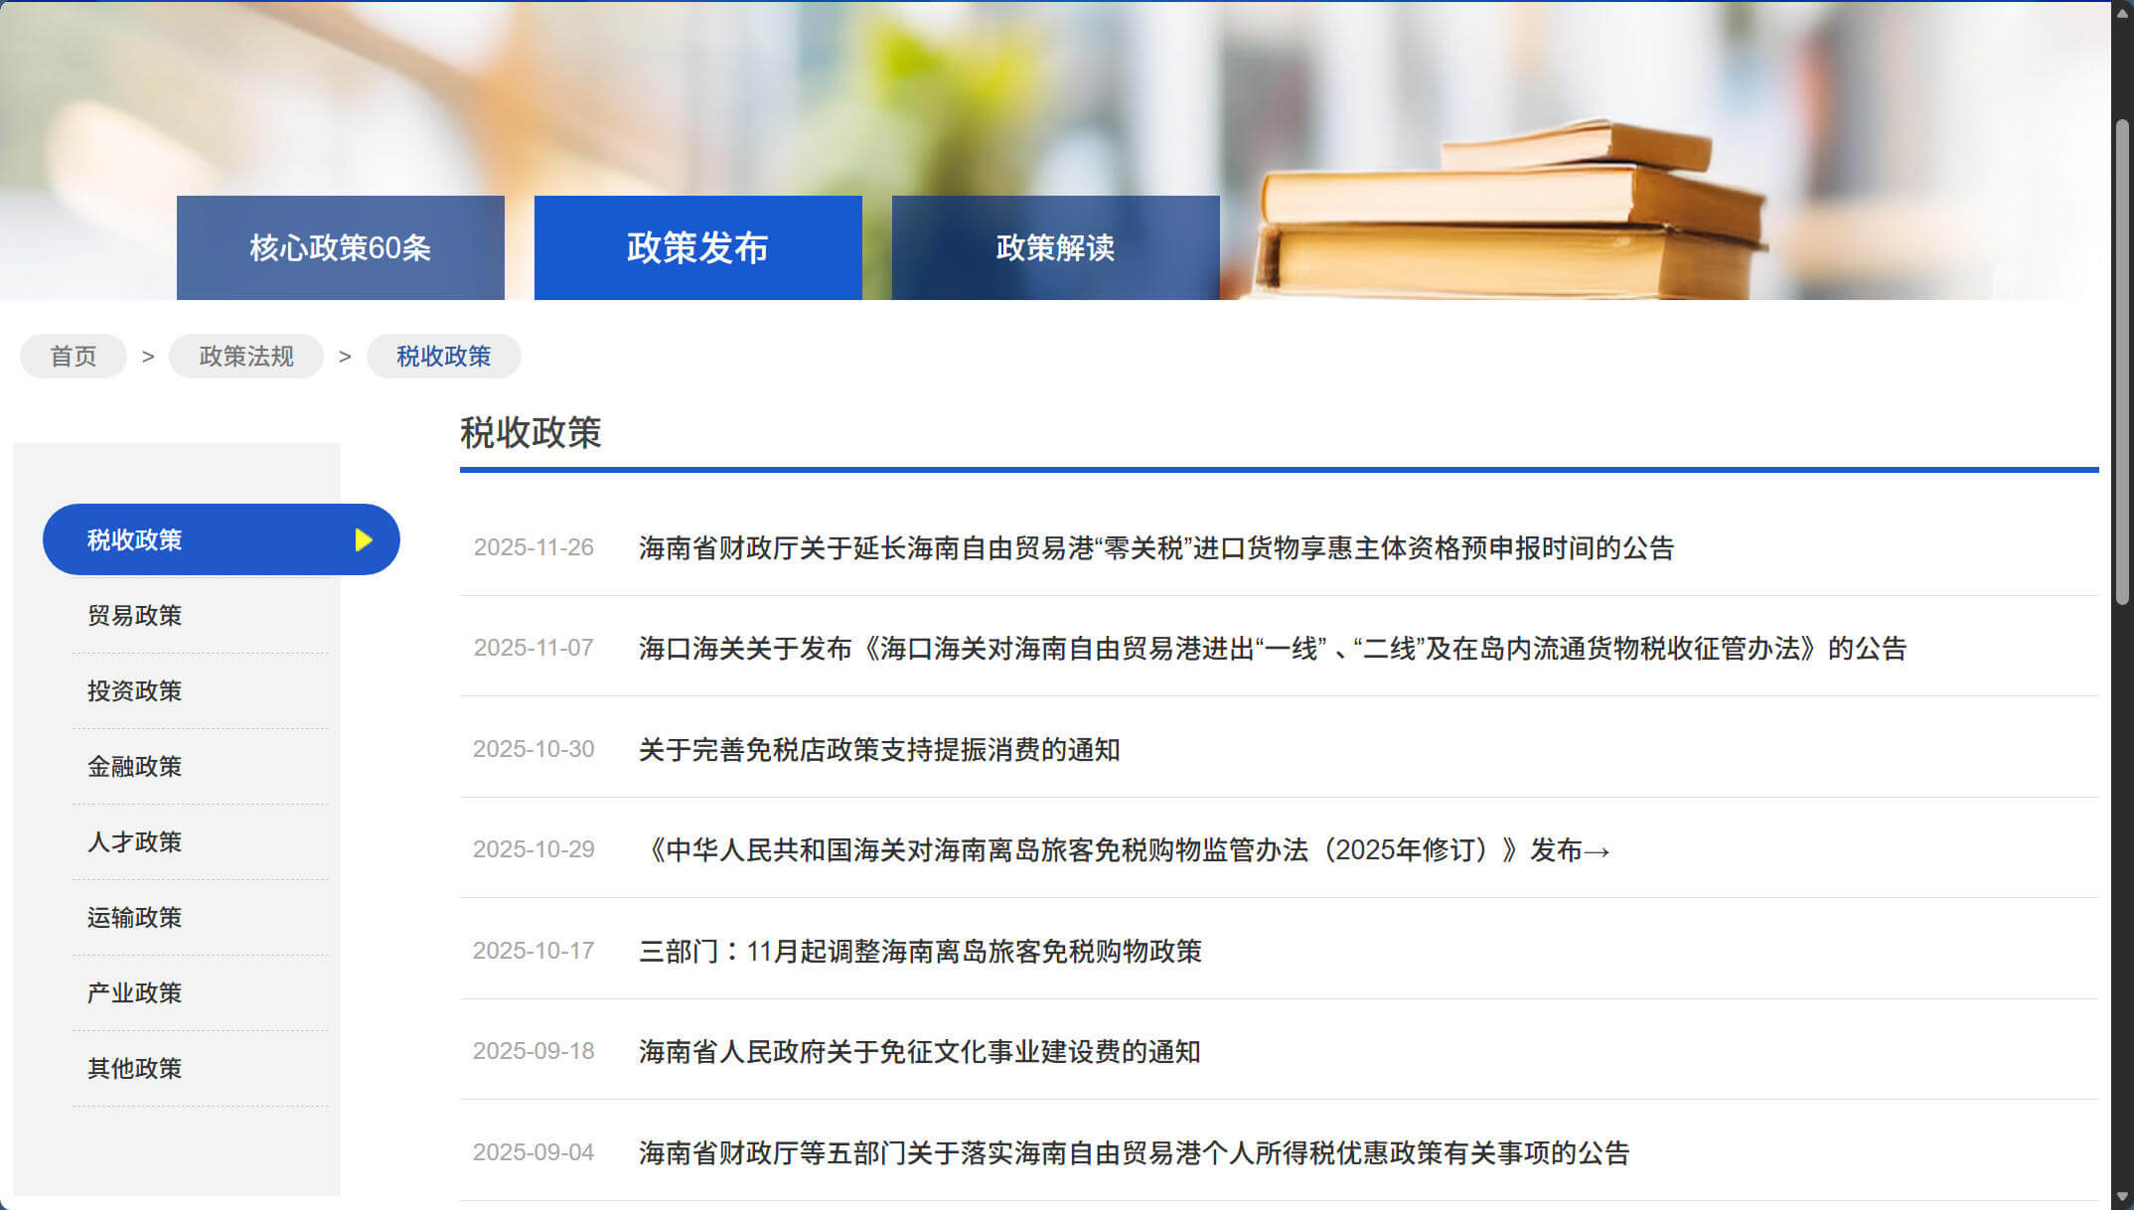Open the 核心政策60条 tab
This screenshot has height=1210, width=2134.
(340, 247)
